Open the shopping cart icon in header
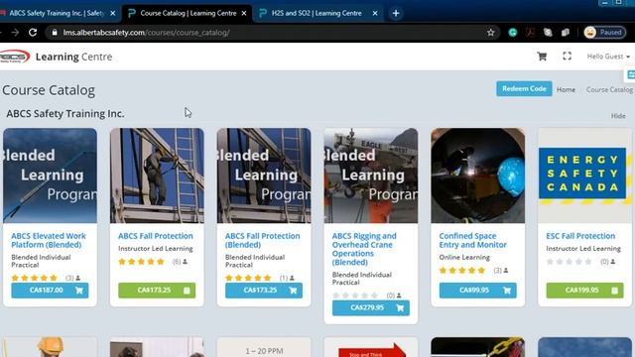This screenshot has height=357, width=635. pos(542,57)
